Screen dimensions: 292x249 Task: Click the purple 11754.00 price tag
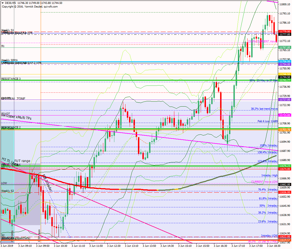tap(285, 64)
